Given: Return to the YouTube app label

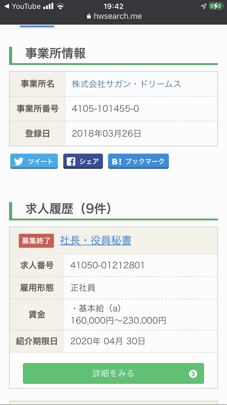Looking at the screenshot, I should click(26, 6).
